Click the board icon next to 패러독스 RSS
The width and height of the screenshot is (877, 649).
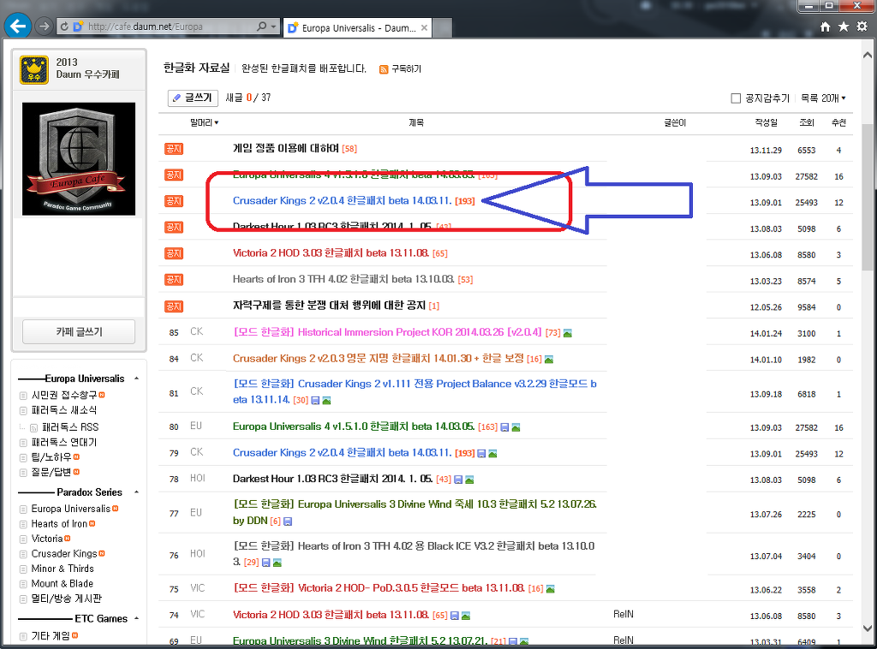(33, 428)
